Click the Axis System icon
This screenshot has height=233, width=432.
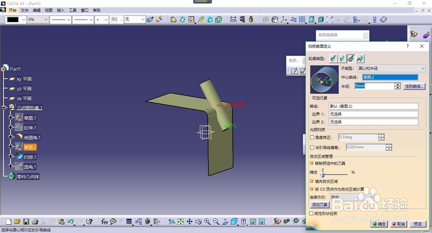coord(284,19)
